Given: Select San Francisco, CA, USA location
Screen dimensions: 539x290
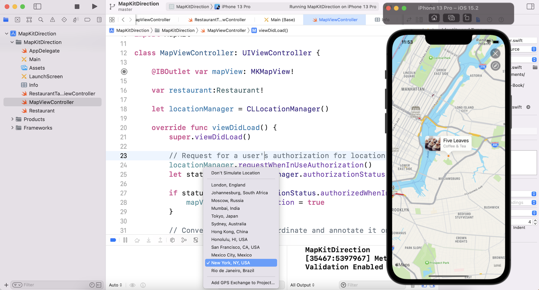Looking at the screenshot, I should (235, 247).
